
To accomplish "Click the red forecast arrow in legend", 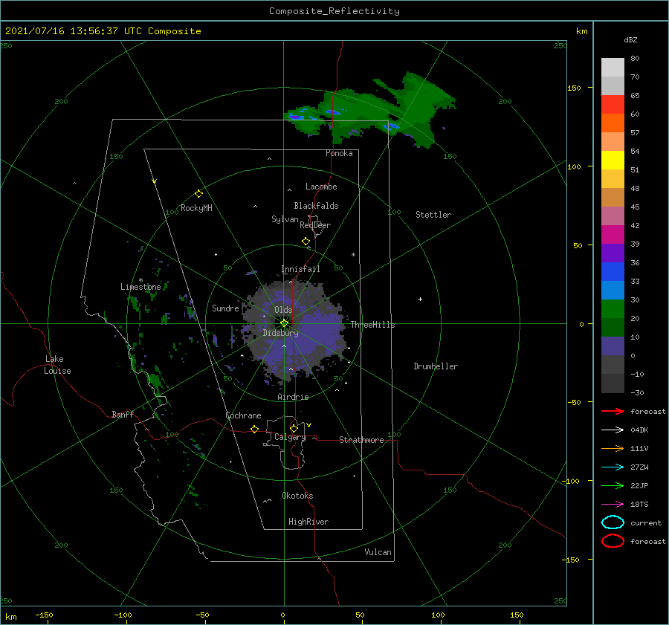I will click(613, 411).
